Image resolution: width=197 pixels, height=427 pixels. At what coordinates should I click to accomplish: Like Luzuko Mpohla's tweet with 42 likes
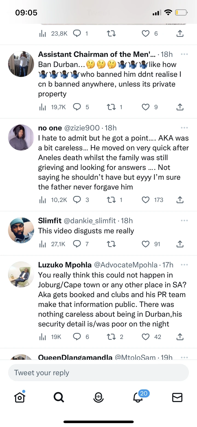146,337
